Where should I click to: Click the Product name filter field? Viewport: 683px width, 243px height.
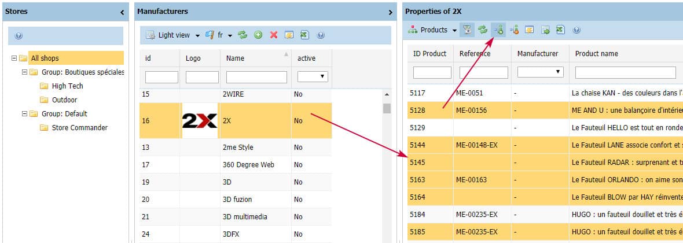(625, 72)
